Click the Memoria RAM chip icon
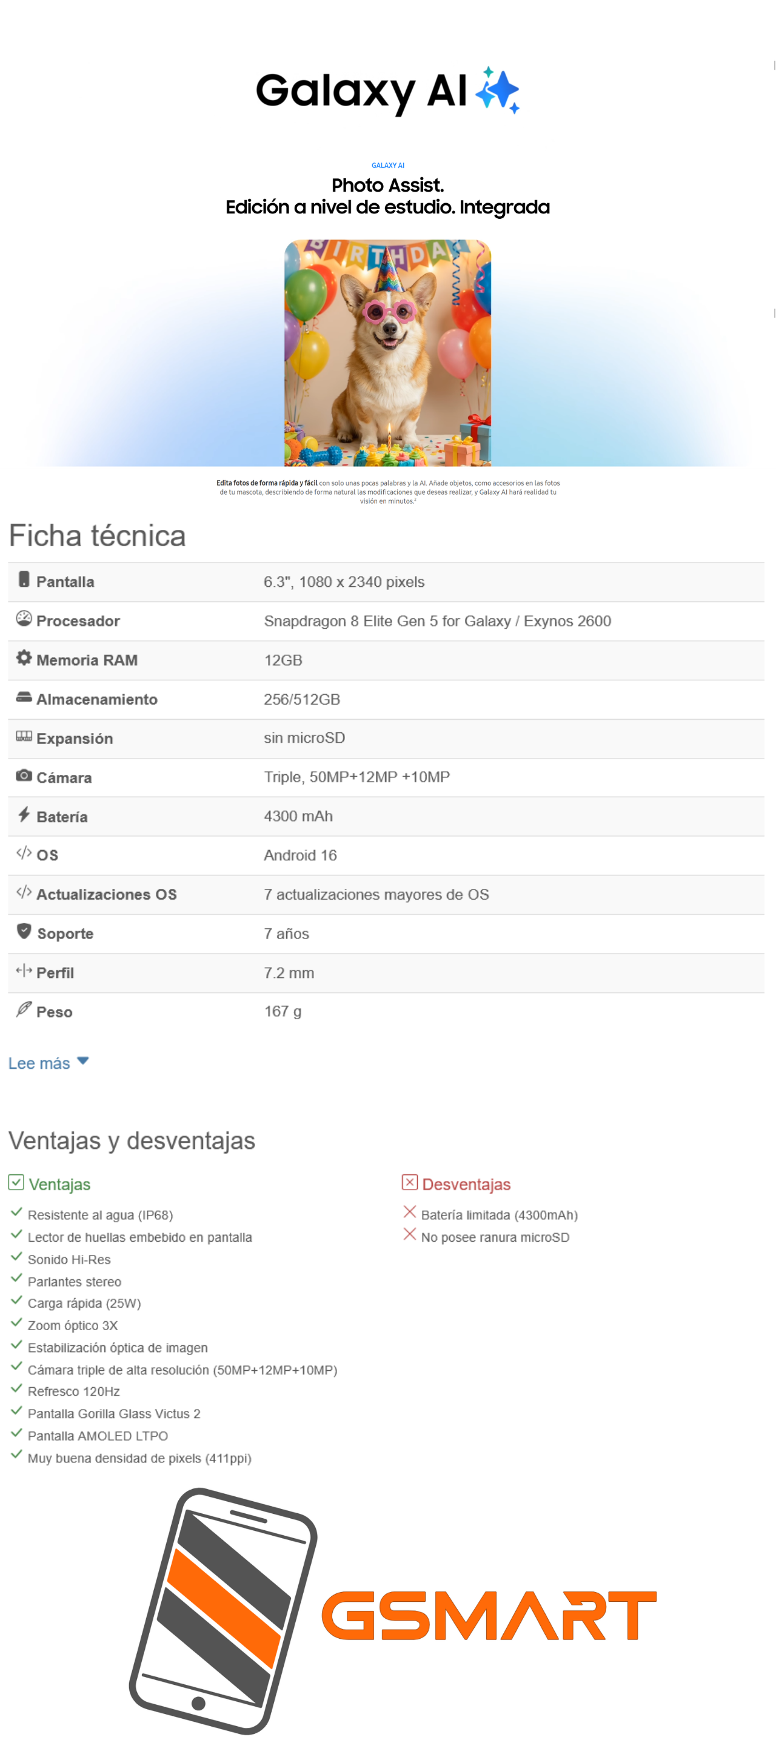This screenshot has width=776, height=1737. [x=24, y=657]
